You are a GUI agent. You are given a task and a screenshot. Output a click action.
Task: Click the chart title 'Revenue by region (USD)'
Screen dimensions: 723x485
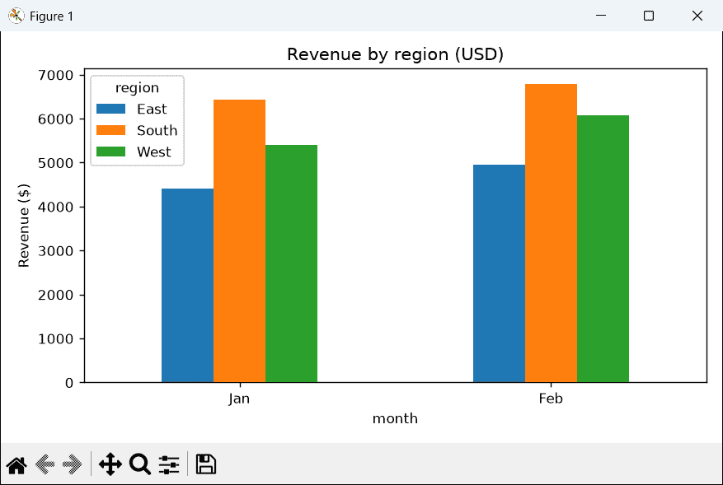click(x=395, y=54)
